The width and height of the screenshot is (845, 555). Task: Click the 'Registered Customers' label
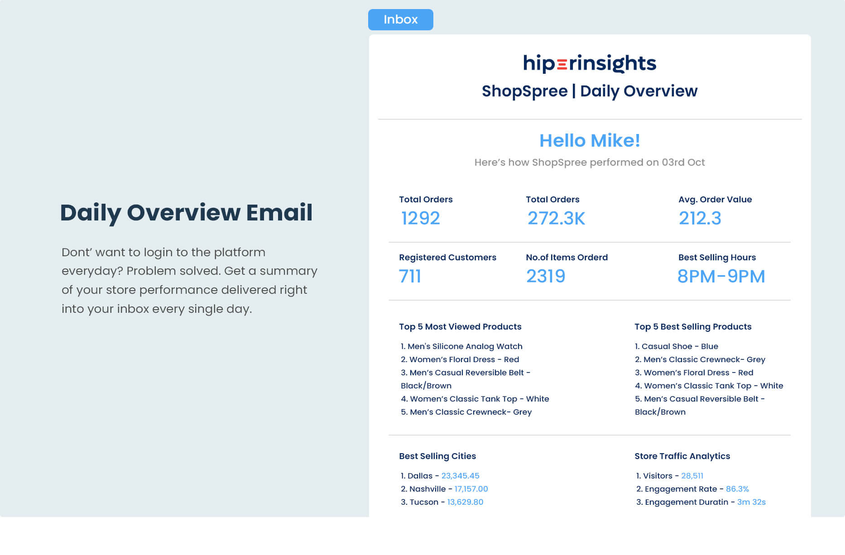tap(447, 257)
